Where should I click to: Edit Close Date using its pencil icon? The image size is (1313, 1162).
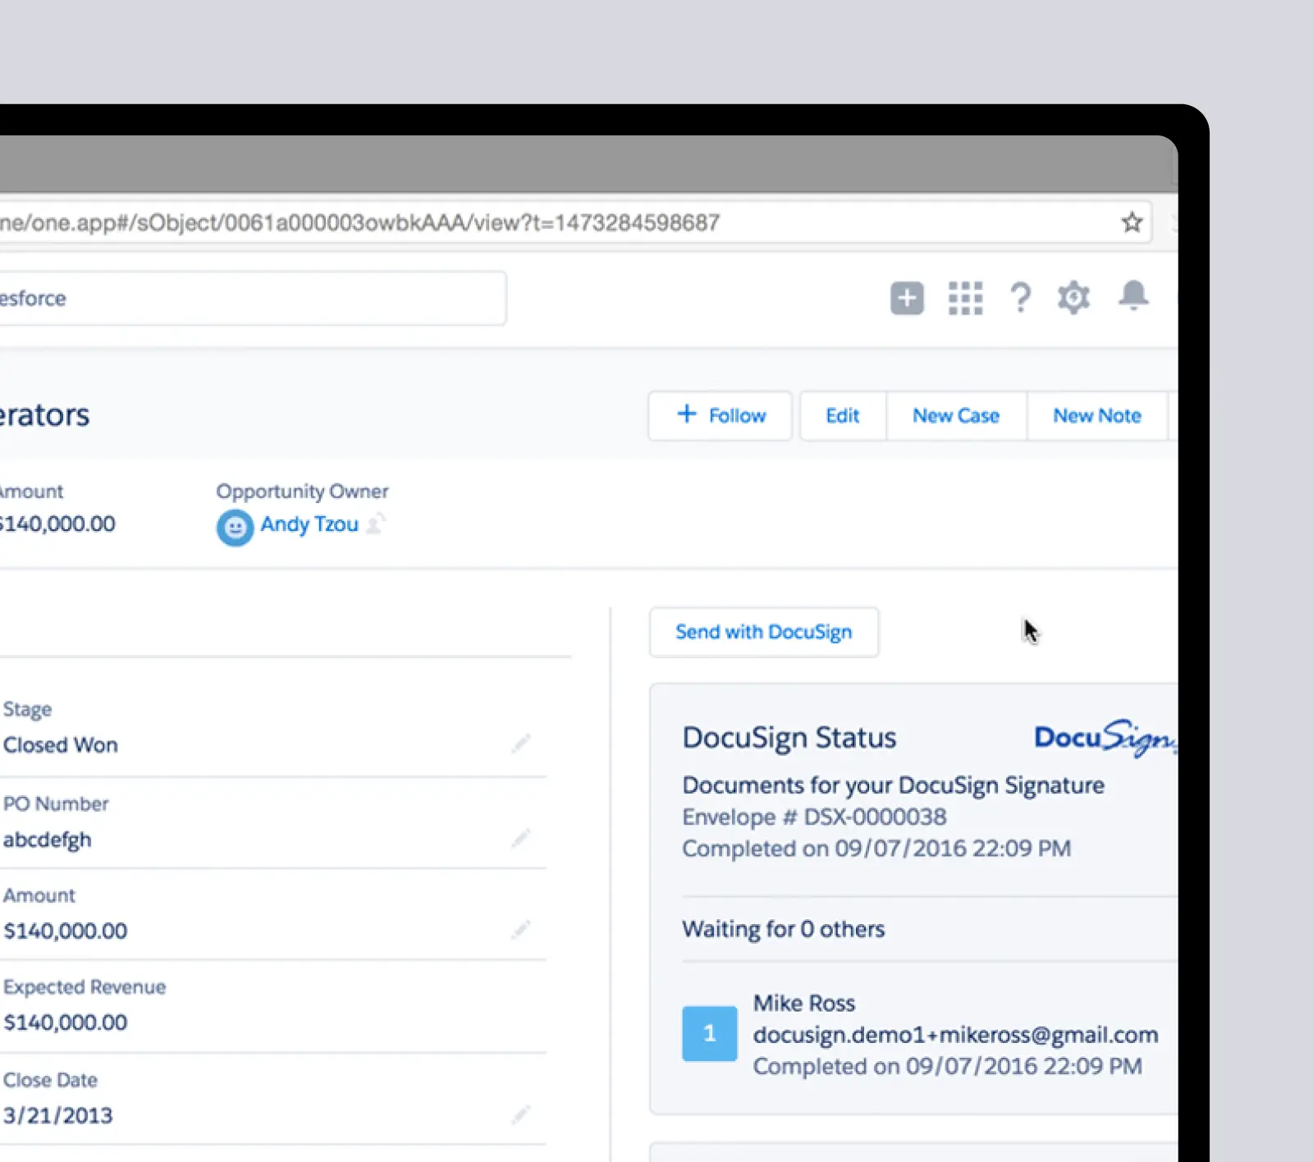(520, 1114)
